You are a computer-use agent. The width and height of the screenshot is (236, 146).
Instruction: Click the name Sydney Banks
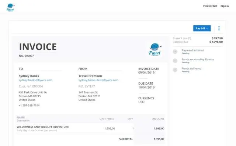pyautogui.click(x=29, y=76)
